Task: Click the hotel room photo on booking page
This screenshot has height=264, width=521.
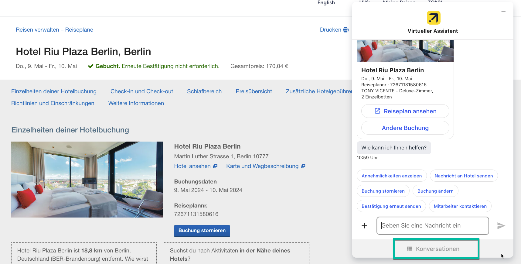Action: click(87, 180)
